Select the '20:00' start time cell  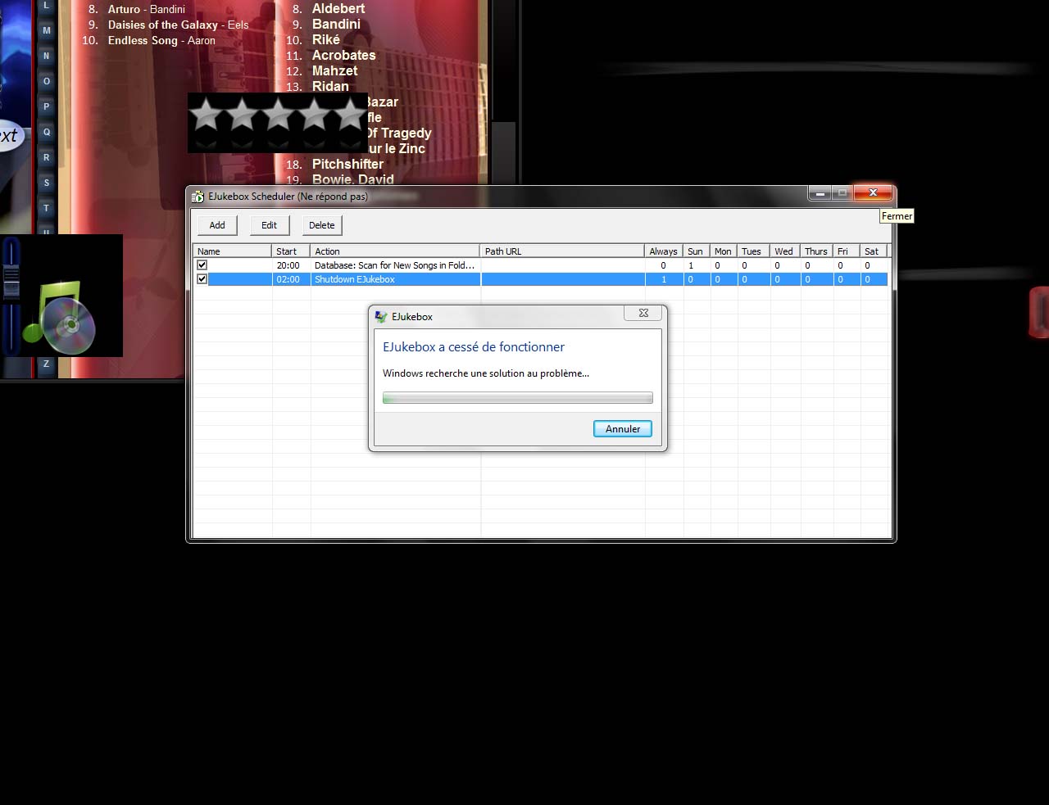tap(291, 265)
